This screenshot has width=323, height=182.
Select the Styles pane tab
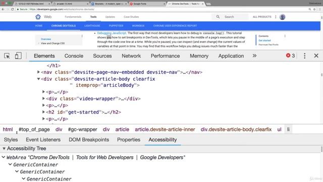pos(11,140)
